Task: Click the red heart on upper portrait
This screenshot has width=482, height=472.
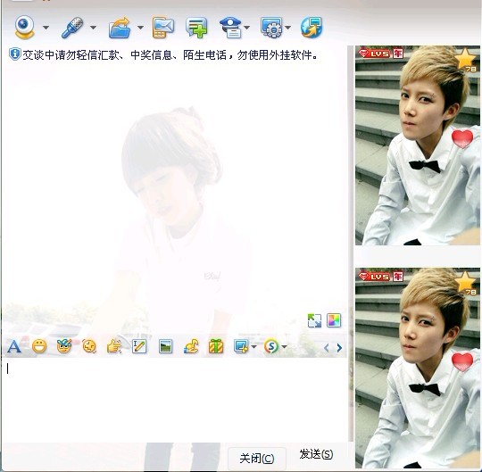Action: pyautogui.click(x=462, y=139)
